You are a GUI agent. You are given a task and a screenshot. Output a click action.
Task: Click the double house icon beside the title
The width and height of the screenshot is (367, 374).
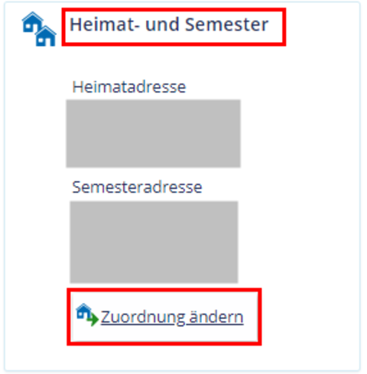tap(39, 29)
